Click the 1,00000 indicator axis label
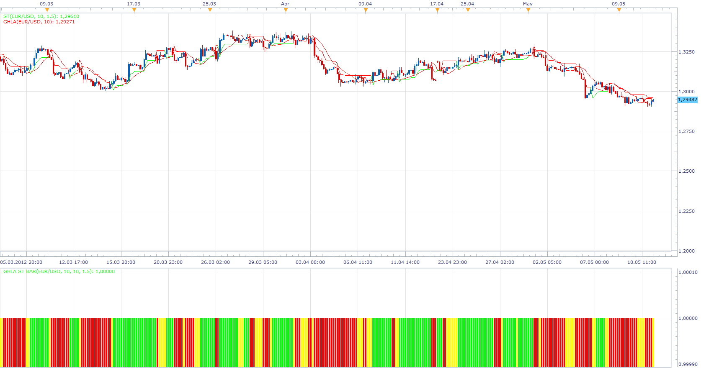This screenshot has width=701, height=368. coord(688,318)
